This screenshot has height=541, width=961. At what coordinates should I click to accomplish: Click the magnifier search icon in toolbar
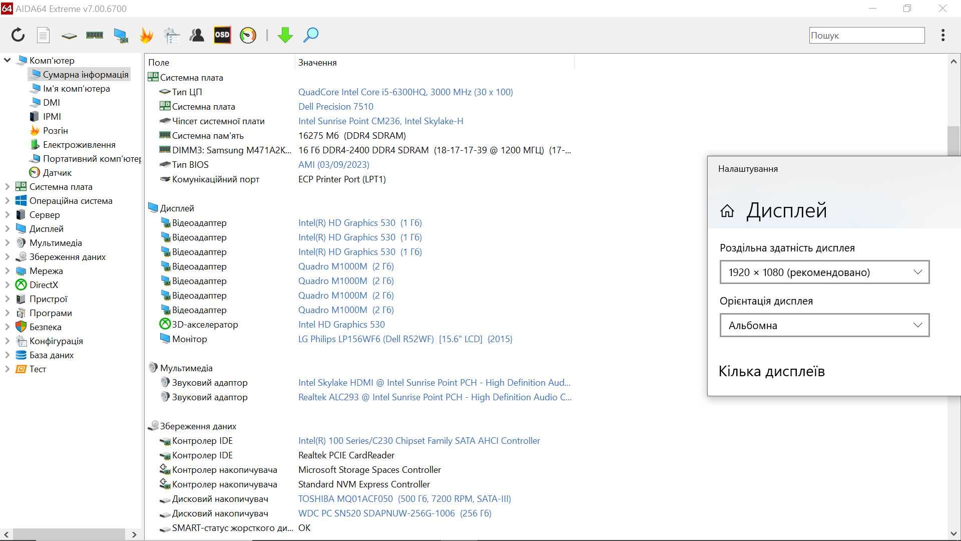coord(311,35)
